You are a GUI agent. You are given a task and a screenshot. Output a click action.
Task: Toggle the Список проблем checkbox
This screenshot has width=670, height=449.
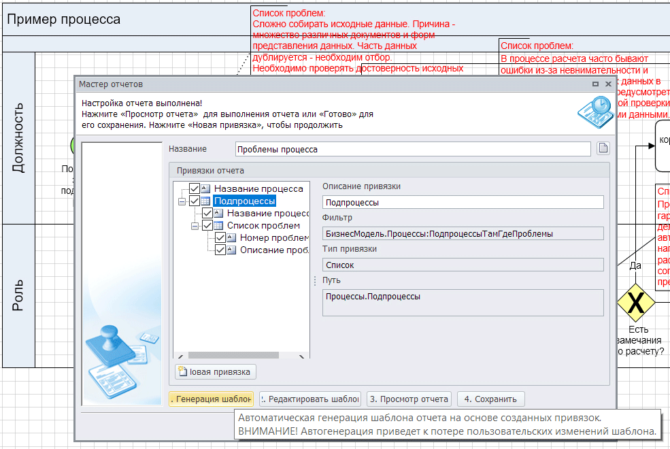[207, 225]
